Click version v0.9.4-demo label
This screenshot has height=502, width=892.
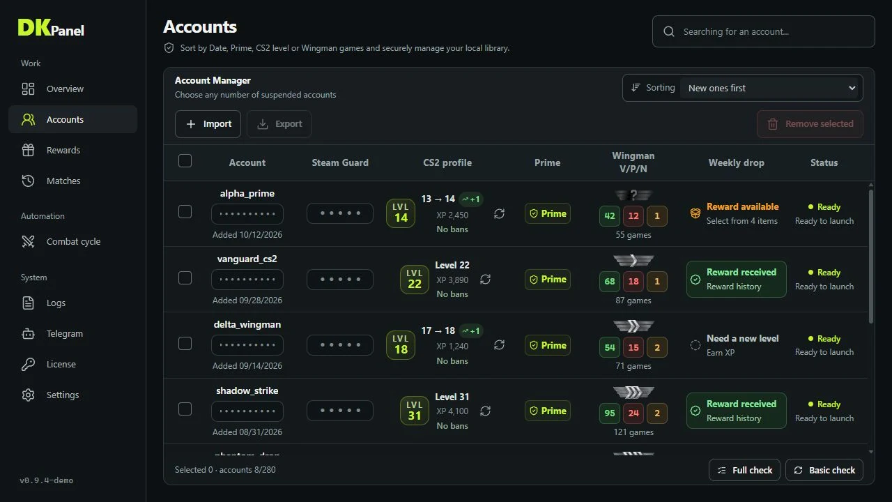coord(46,480)
